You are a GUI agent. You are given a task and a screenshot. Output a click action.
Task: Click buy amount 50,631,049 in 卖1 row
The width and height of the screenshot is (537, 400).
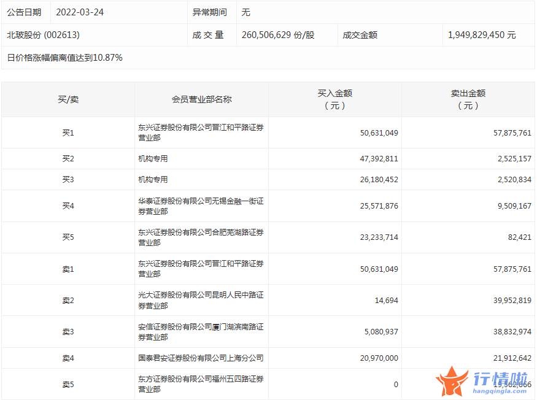(x=379, y=269)
